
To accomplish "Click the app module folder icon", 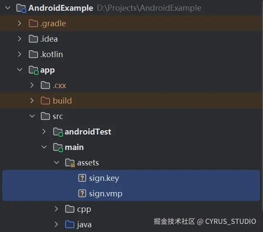I will (33, 70).
